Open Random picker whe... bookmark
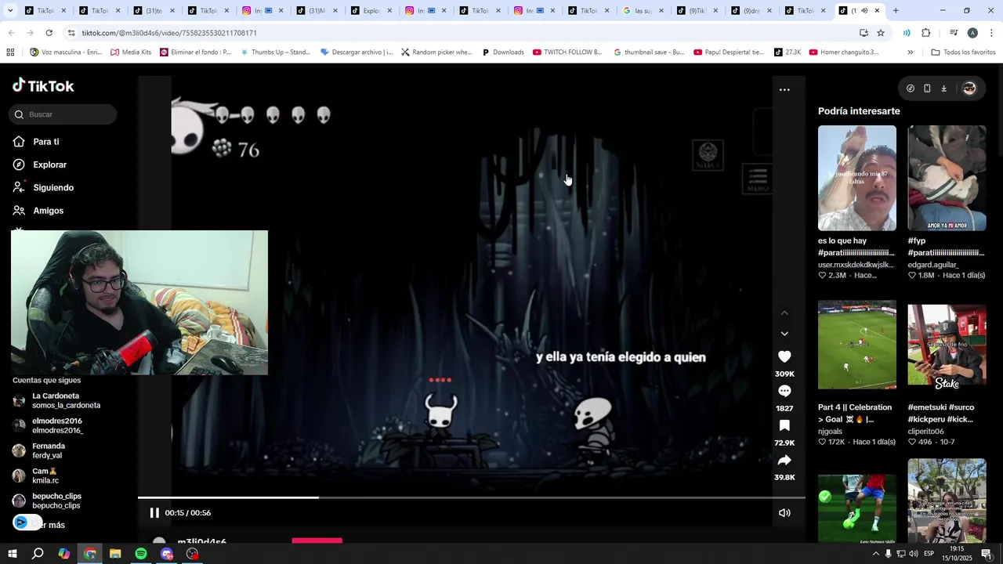Viewport: 1003px width, 564px height. pyautogui.click(x=436, y=52)
